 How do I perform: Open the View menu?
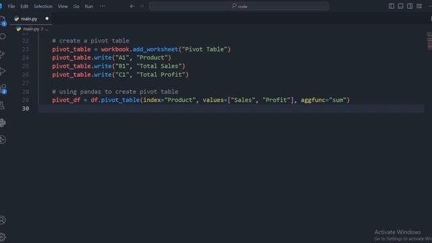point(63,6)
